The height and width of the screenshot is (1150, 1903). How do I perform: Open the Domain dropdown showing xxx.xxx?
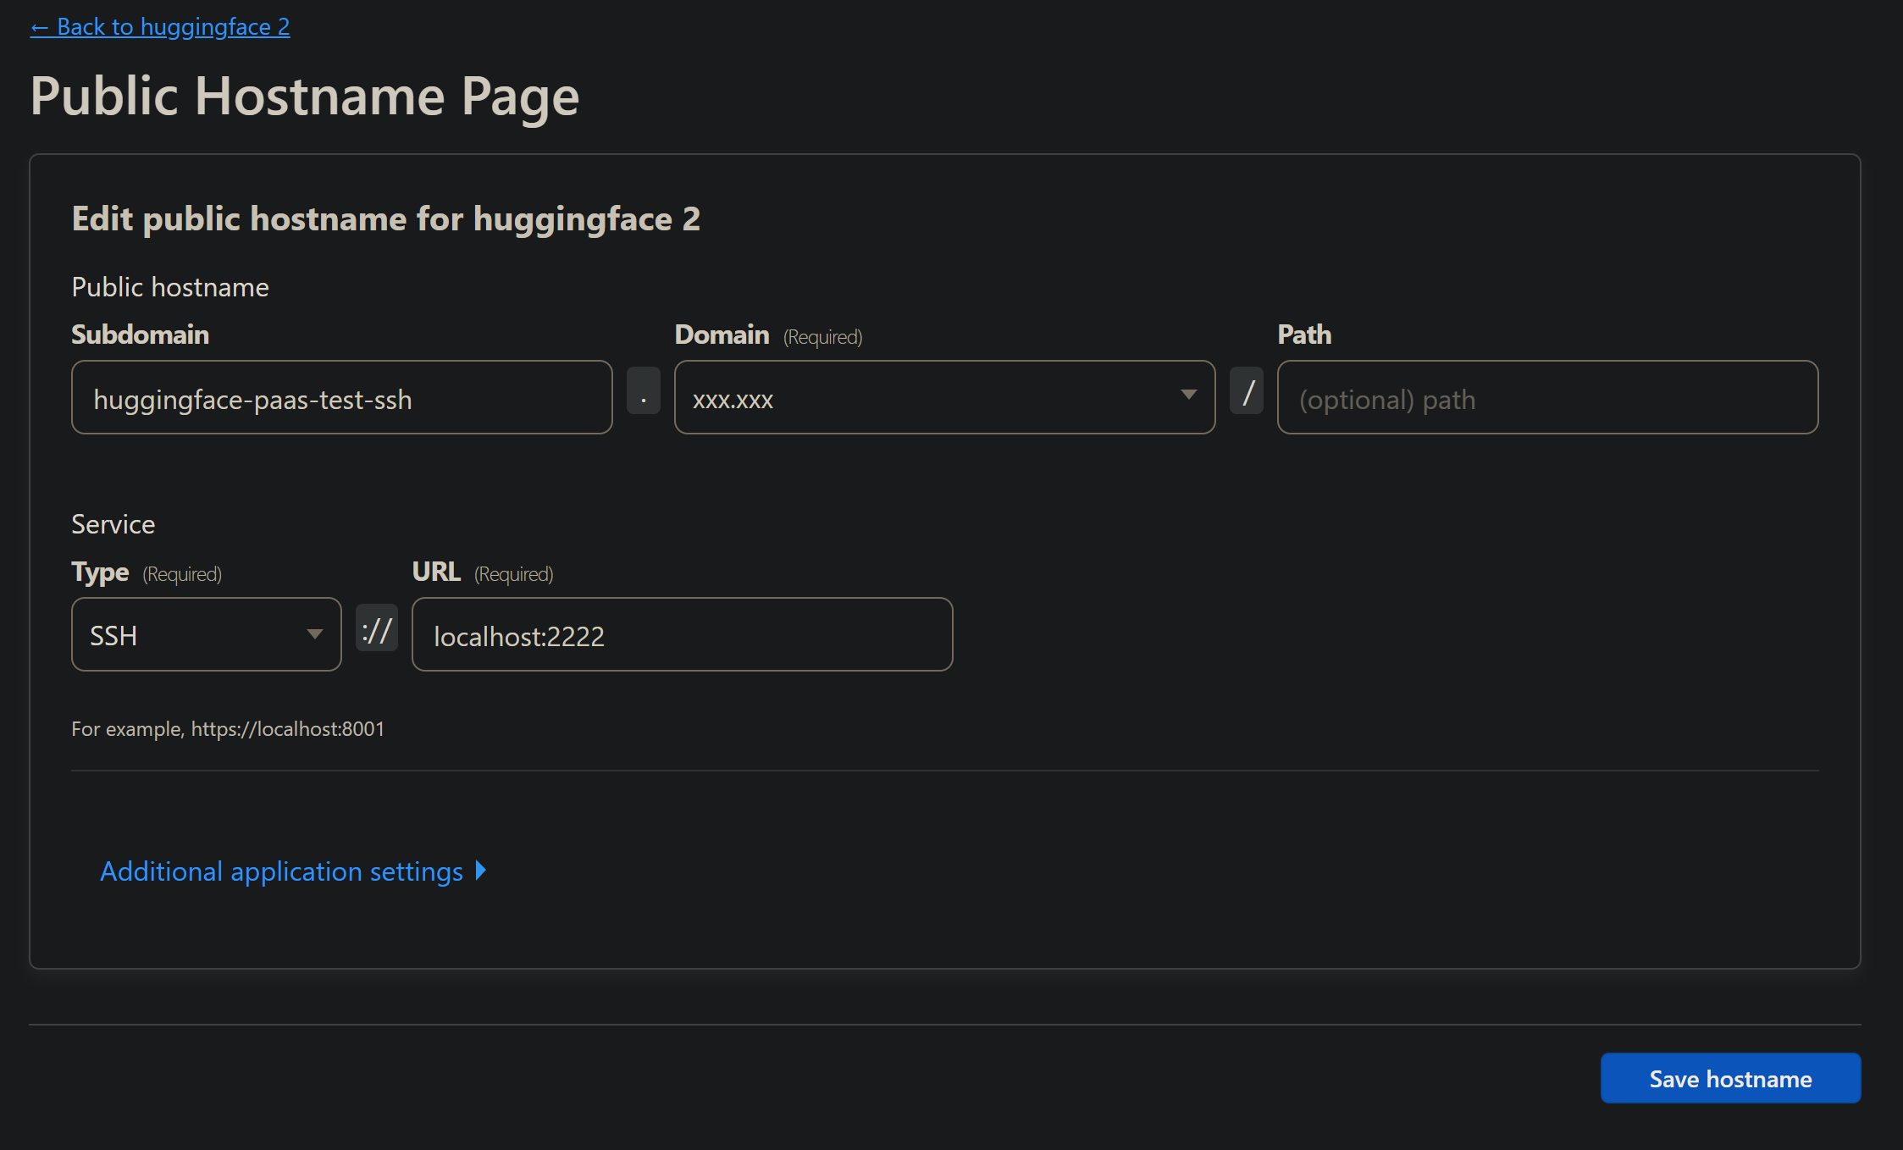tap(944, 398)
